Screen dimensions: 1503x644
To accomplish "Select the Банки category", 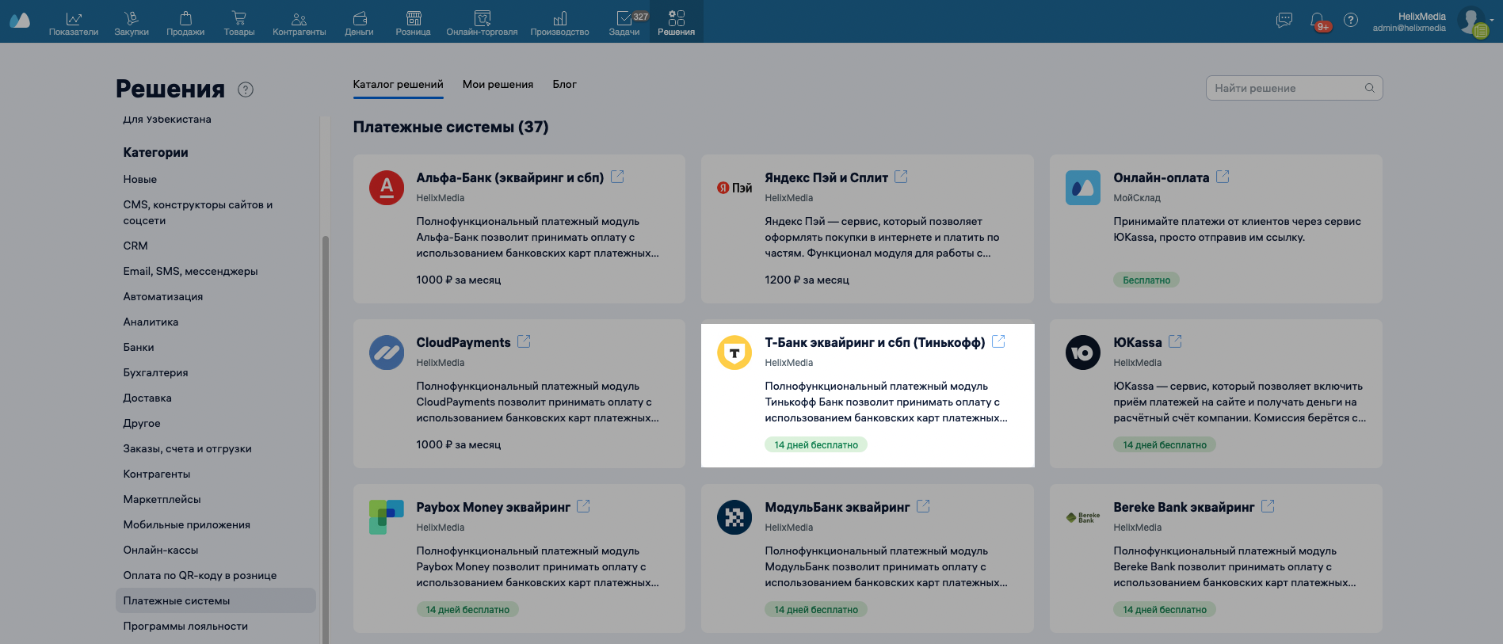I will tap(139, 348).
